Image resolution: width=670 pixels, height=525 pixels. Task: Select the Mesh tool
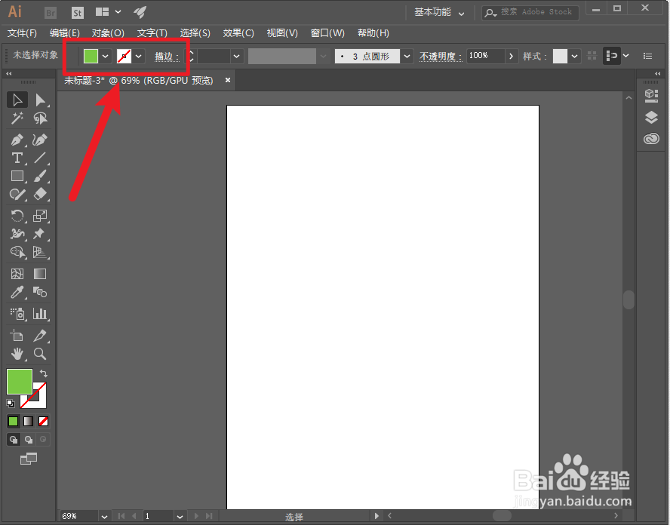point(17,274)
